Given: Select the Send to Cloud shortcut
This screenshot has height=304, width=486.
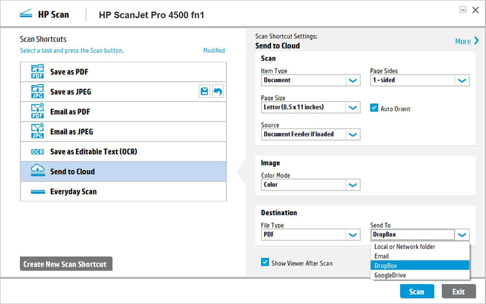Looking at the screenshot, I should pyautogui.click(x=123, y=171).
